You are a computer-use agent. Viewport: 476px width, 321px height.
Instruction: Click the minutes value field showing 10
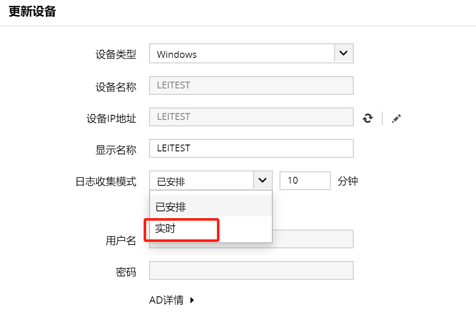coord(305,180)
